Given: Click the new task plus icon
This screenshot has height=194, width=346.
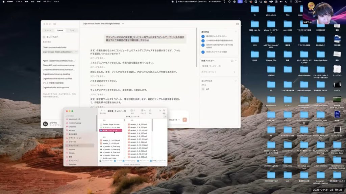Looking at the screenshot, I should pyautogui.click(x=44, y=37).
